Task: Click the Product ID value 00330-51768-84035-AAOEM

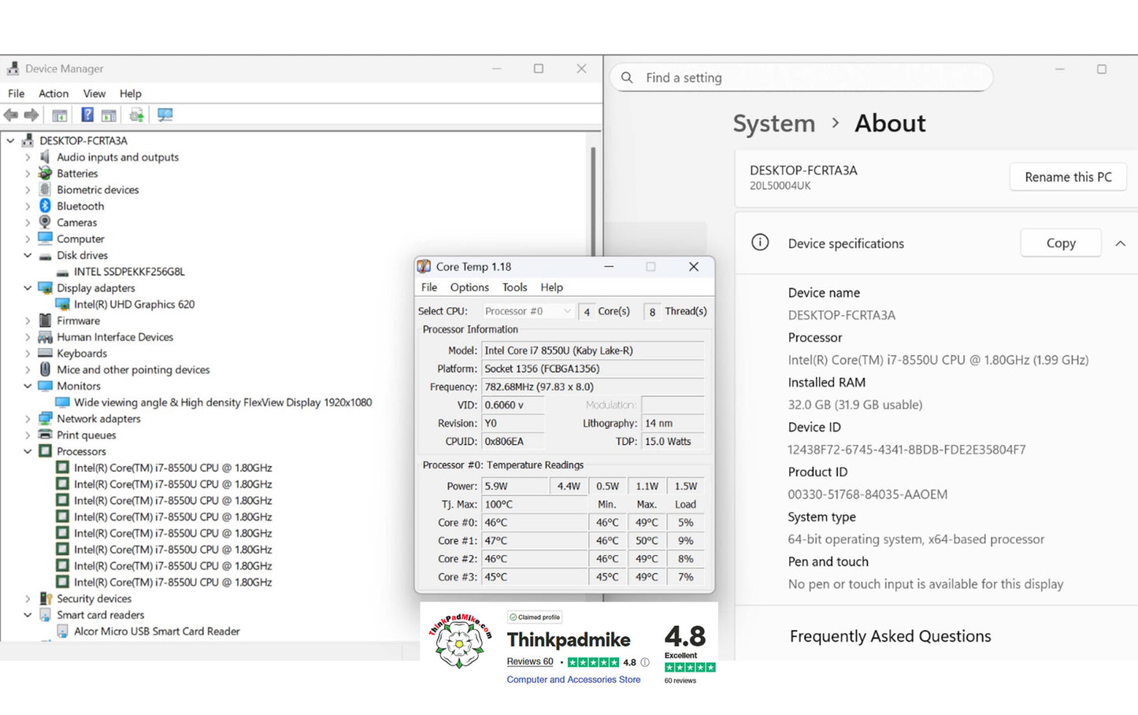Action: [868, 495]
